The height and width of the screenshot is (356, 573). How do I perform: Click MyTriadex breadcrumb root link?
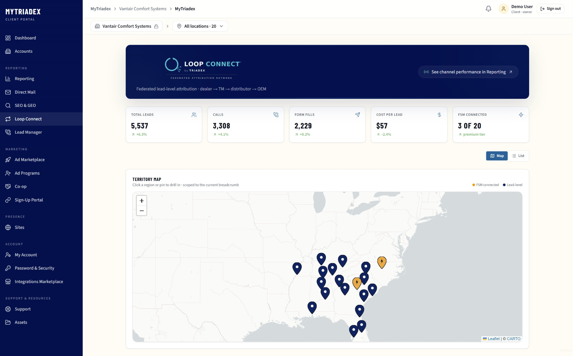click(x=101, y=9)
